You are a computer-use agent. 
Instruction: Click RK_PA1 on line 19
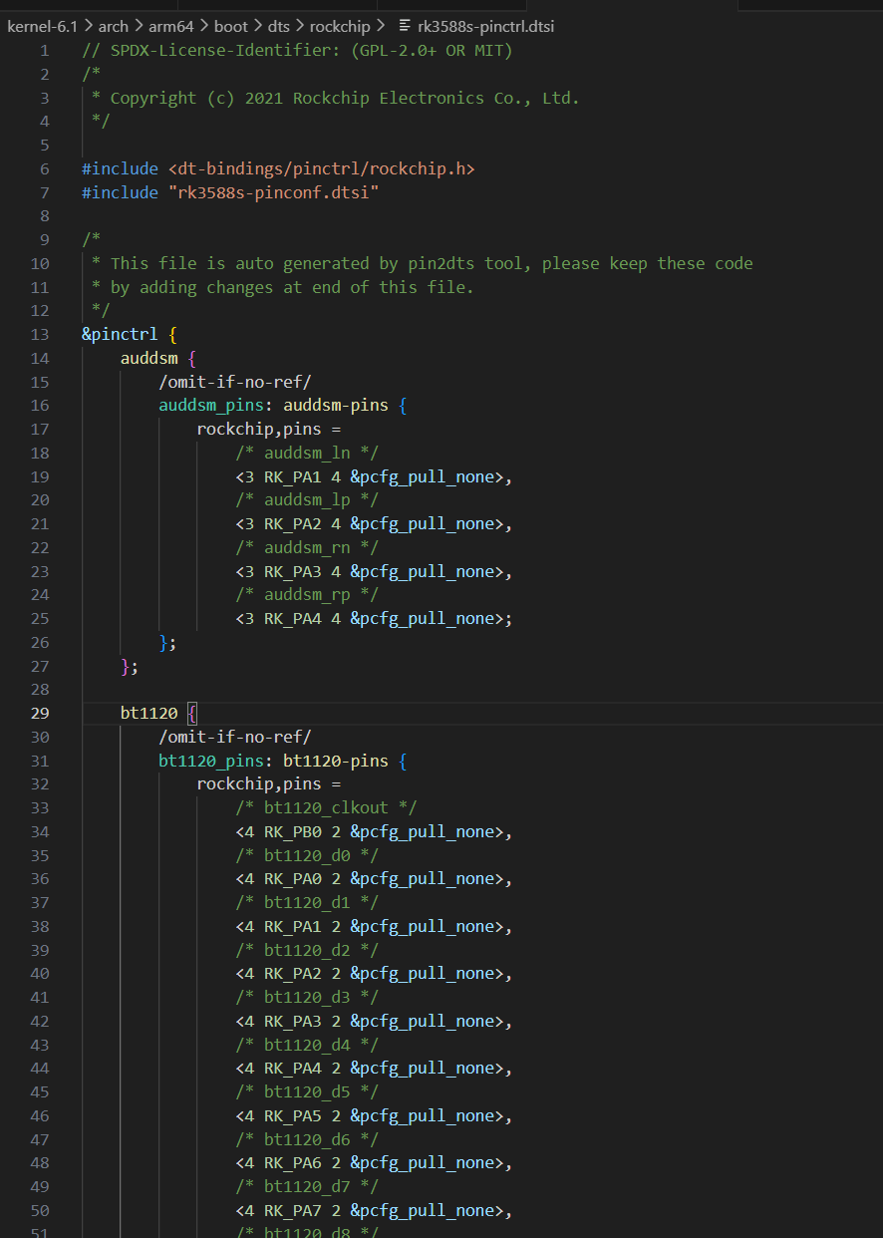293,476
